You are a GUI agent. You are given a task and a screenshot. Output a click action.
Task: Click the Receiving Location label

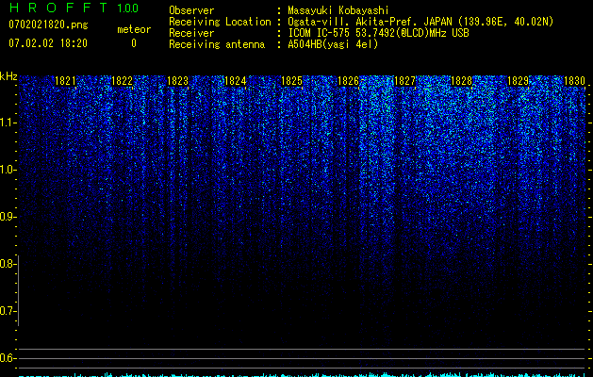click(220, 22)
